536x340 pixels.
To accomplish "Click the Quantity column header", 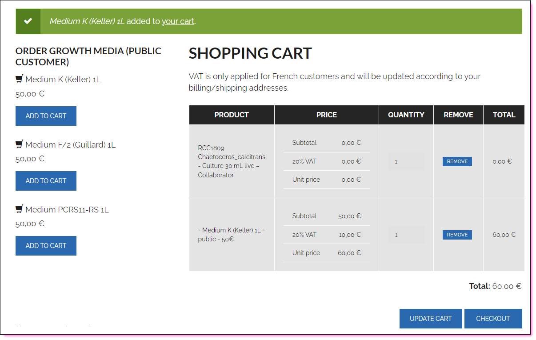I will click(406, 115).
